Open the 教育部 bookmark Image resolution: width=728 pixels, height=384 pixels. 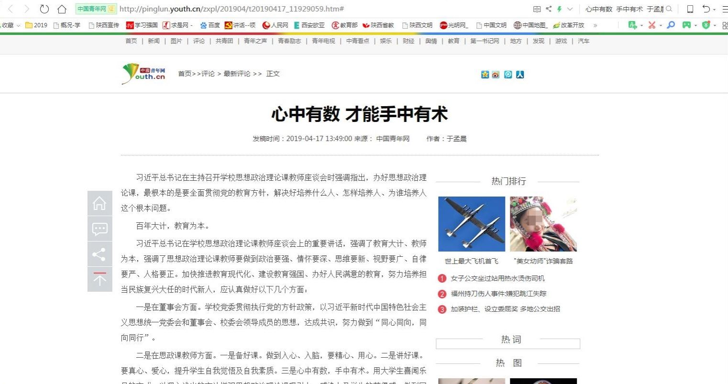click(345, 25)
